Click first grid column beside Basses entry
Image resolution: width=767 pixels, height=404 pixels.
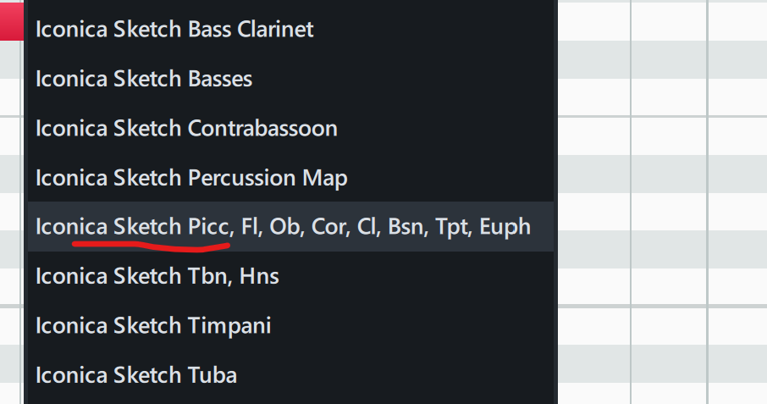[593, 80]
